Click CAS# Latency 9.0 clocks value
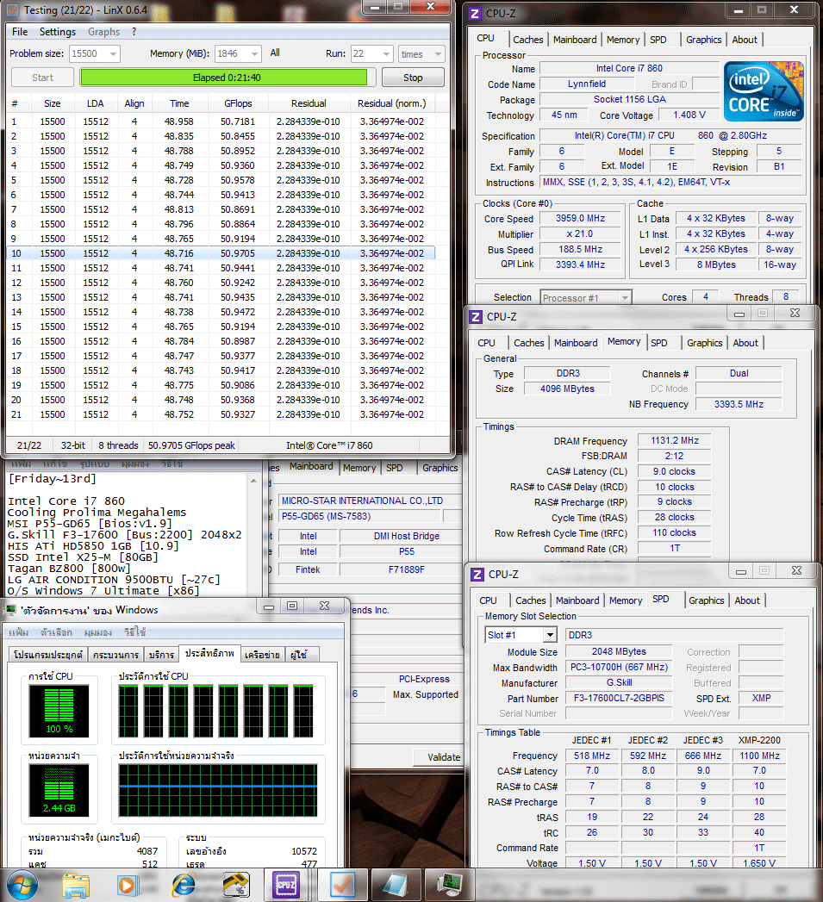This screenshot has width=823, height=902. click(675, 471)
